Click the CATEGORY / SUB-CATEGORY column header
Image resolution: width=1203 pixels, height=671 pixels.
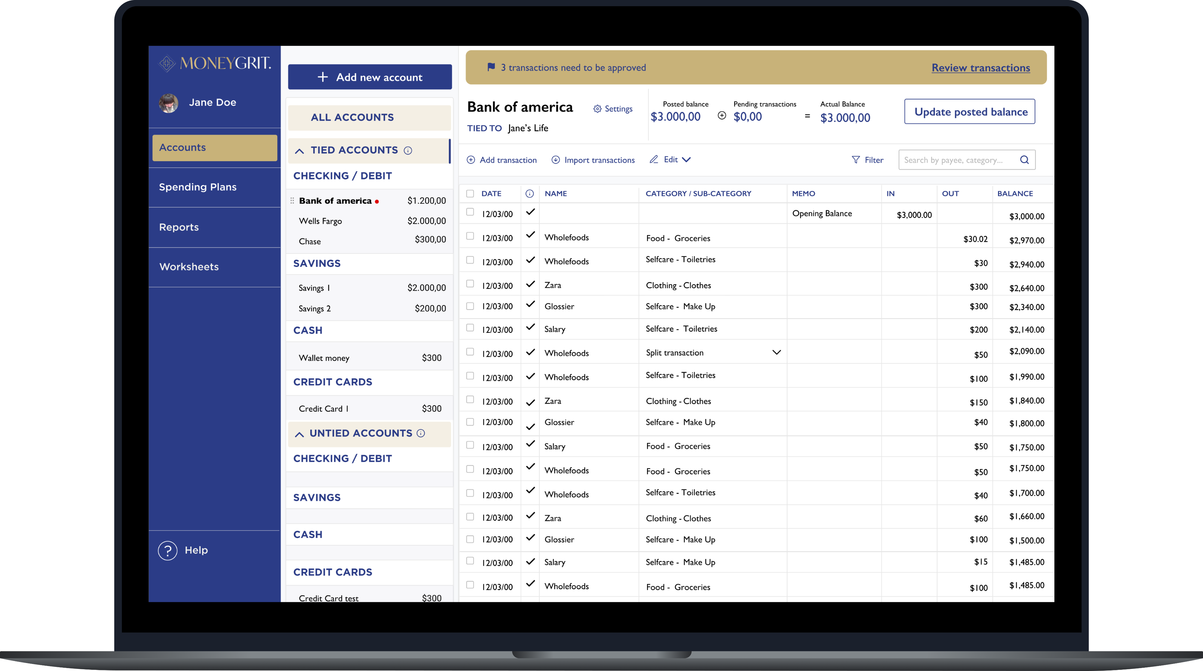698,193
